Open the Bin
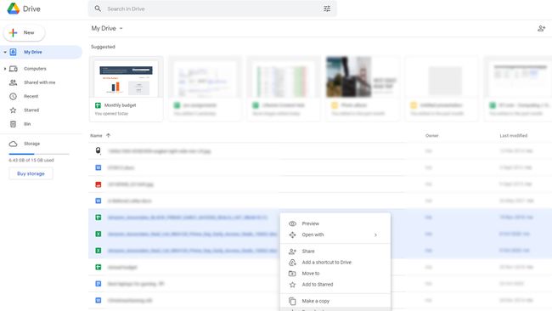The width and height of the screenshot is (552, 311). tap(27, 124)
